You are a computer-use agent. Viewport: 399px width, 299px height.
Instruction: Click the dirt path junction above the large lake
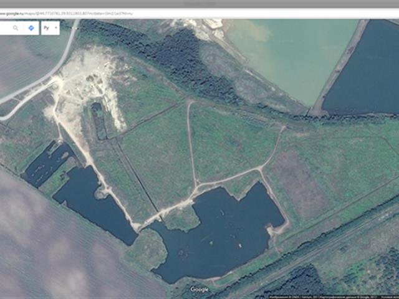[197, 186]
